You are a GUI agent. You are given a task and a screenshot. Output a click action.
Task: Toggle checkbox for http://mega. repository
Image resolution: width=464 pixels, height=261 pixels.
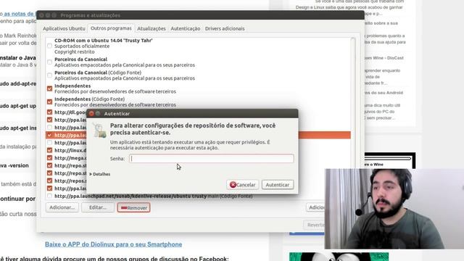49,158
